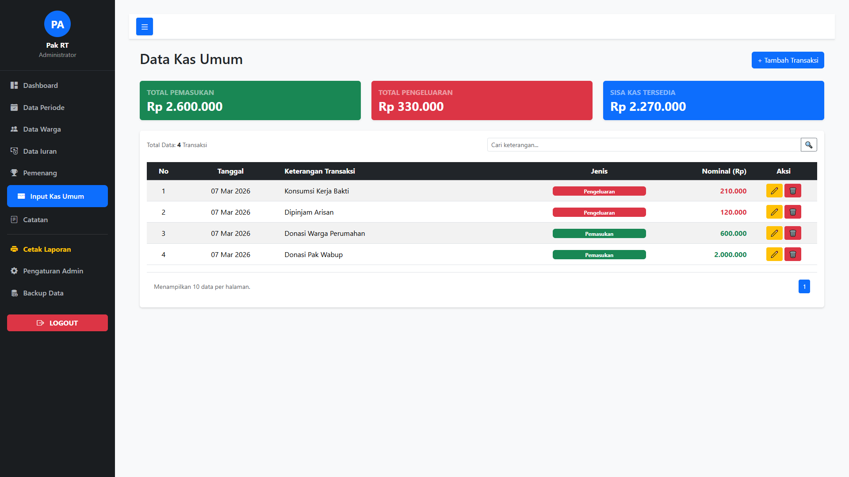Select pagination page 1 button
Viewport: 849px width, 477px height.
tap(804, 287)
